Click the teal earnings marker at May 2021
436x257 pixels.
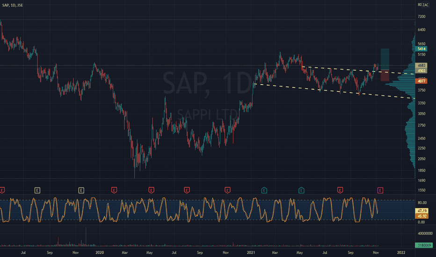pos(301,190)
